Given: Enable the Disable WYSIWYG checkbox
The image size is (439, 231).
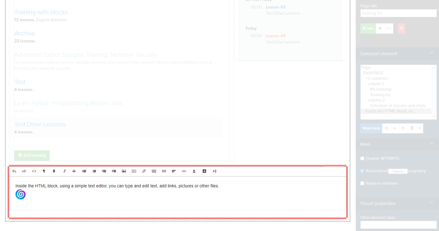Looking at the screenshot, I should [x=362, y=159].
